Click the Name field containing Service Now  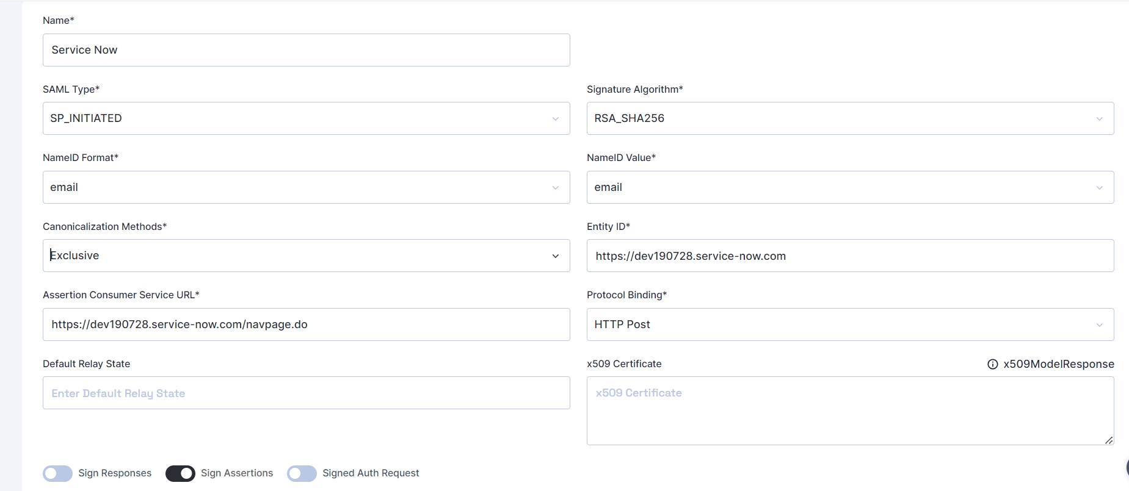tap(305, 50)
